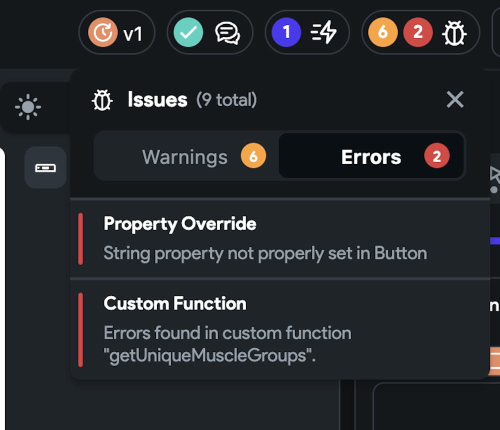
Task: Click the getUniqueMuscleGroups error description
Action: pos(227,344)
